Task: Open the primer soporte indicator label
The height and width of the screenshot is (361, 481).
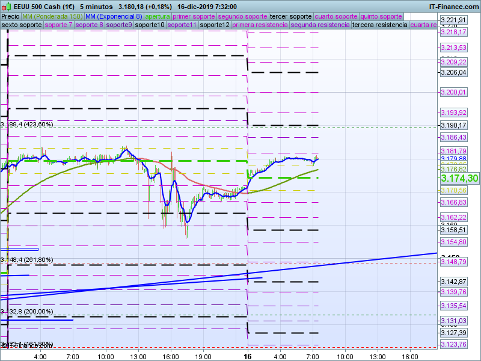Action: (194, 16)
